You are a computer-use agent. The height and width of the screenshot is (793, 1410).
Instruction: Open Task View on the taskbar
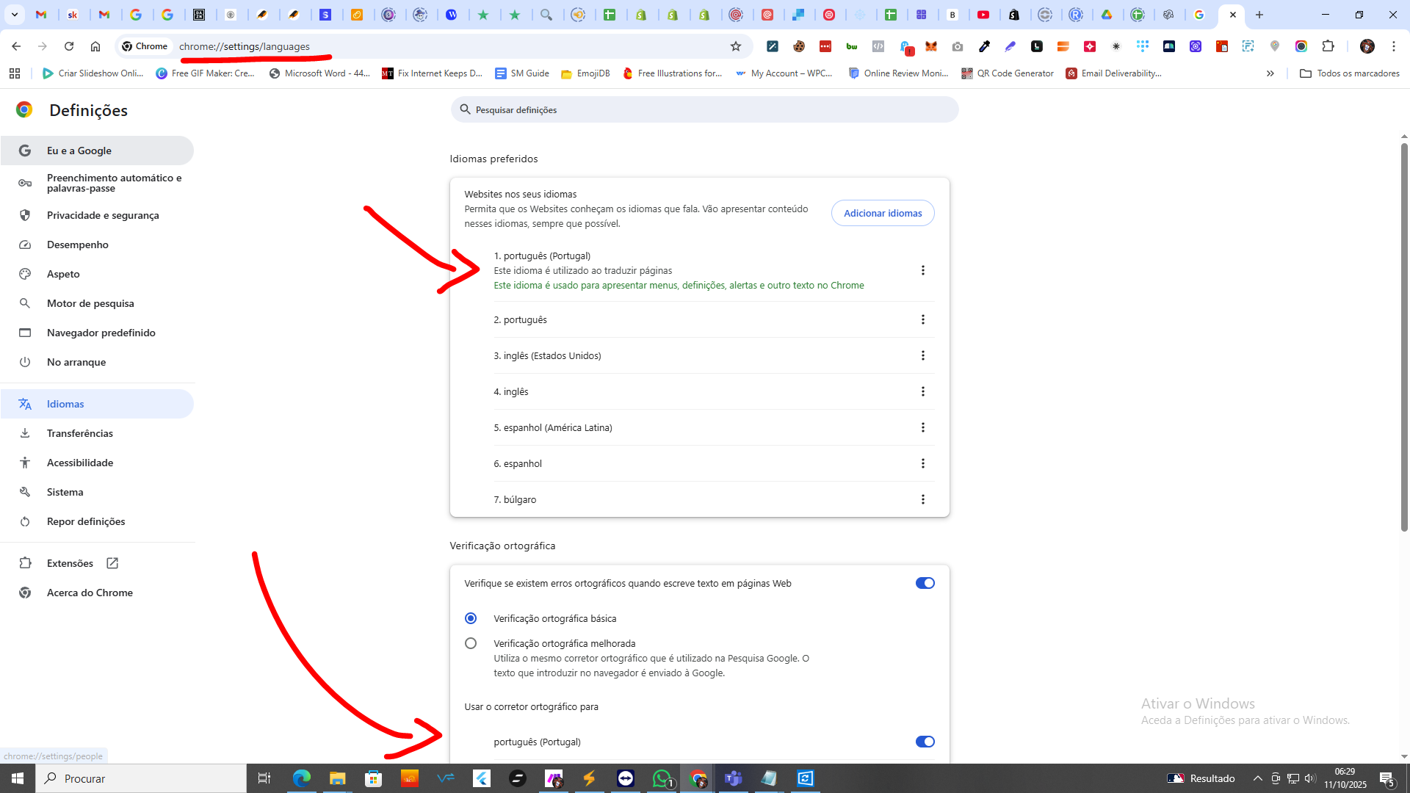pos(264,778)
